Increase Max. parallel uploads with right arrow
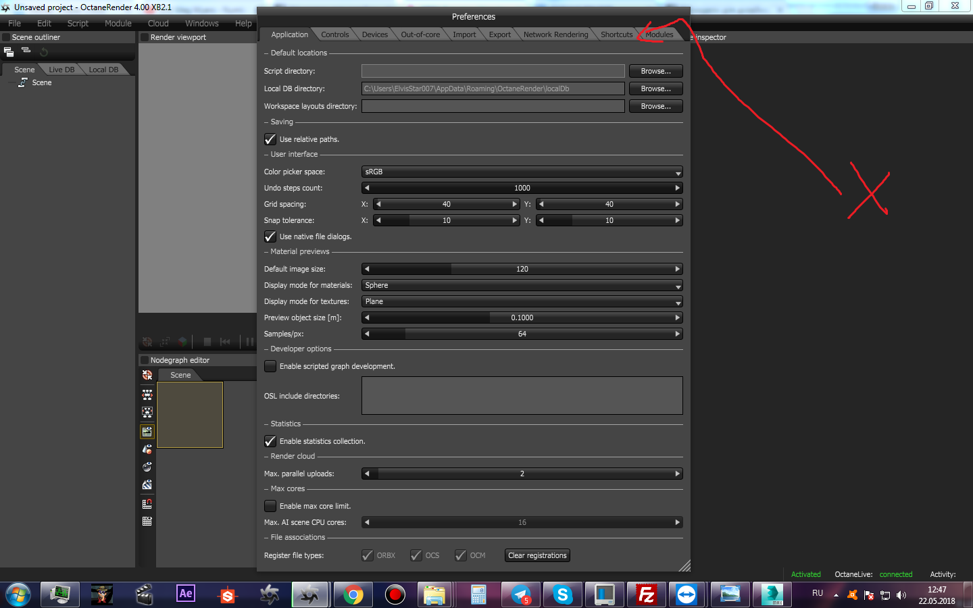 [677, 474]
